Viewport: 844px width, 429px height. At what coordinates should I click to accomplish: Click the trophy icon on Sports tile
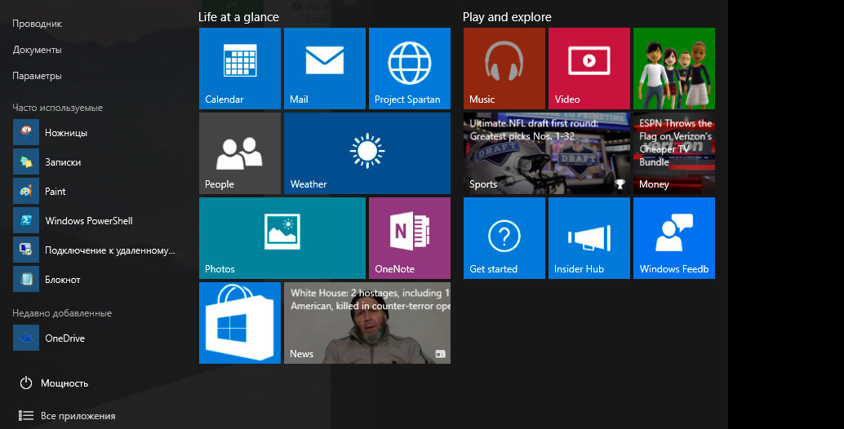(x=620, y=184)
